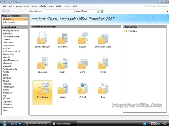Screen dimensions: 169x126
Task: Open the labels (ป้ายชื่อ) folder icon
Action: pos(103,63)
